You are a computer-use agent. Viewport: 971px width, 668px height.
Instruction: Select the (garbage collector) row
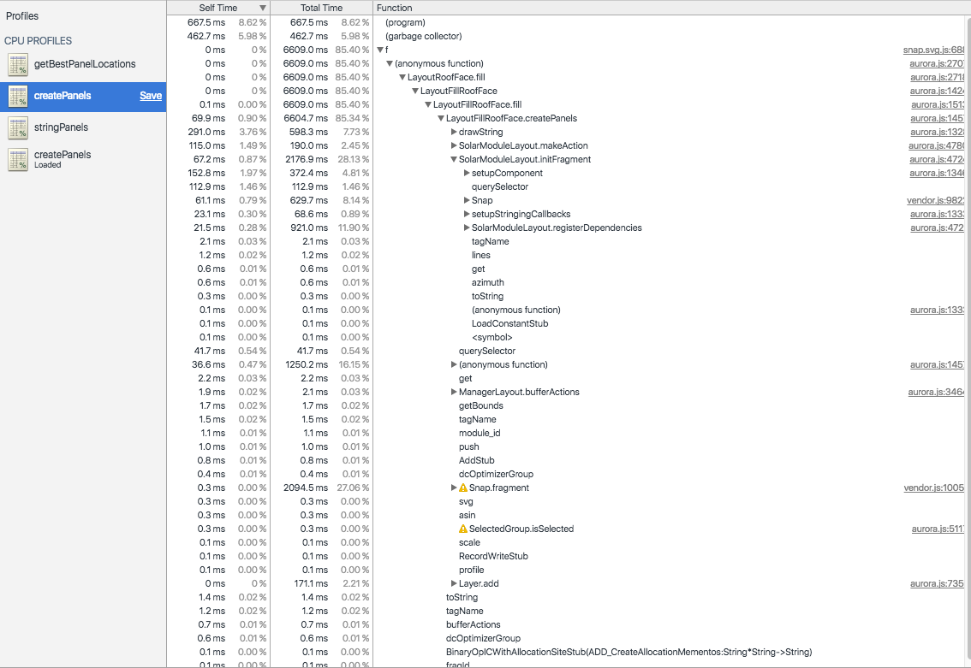[423, 36]
